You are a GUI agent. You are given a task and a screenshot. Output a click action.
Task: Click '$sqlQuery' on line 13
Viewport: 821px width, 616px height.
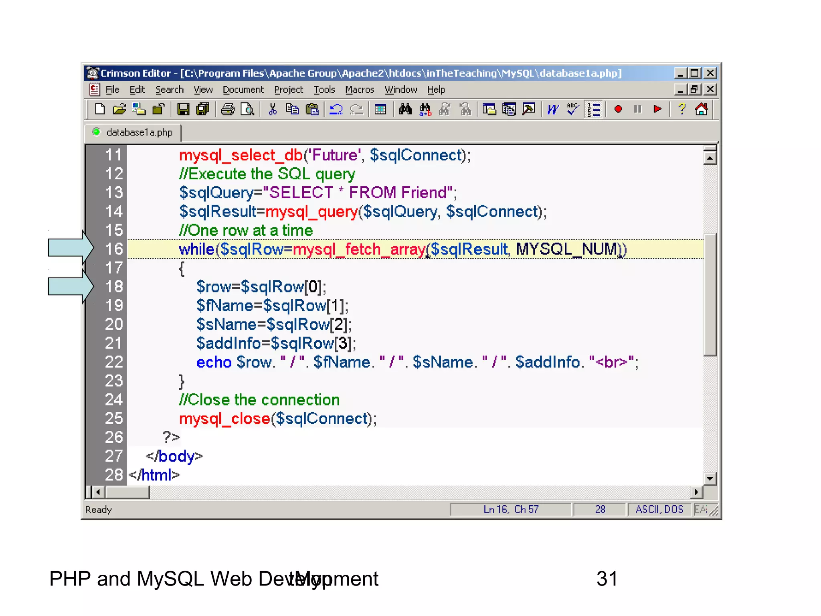click(216, 193)
